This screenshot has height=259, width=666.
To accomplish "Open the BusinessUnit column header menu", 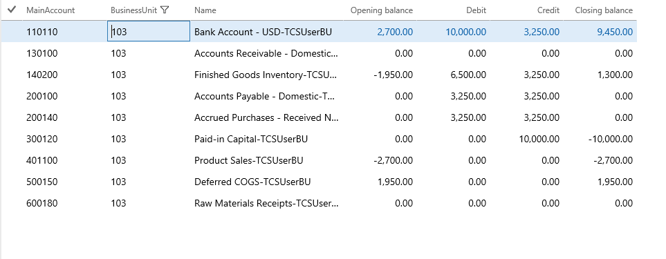I will pyautogui.click(x=134, y=10).
